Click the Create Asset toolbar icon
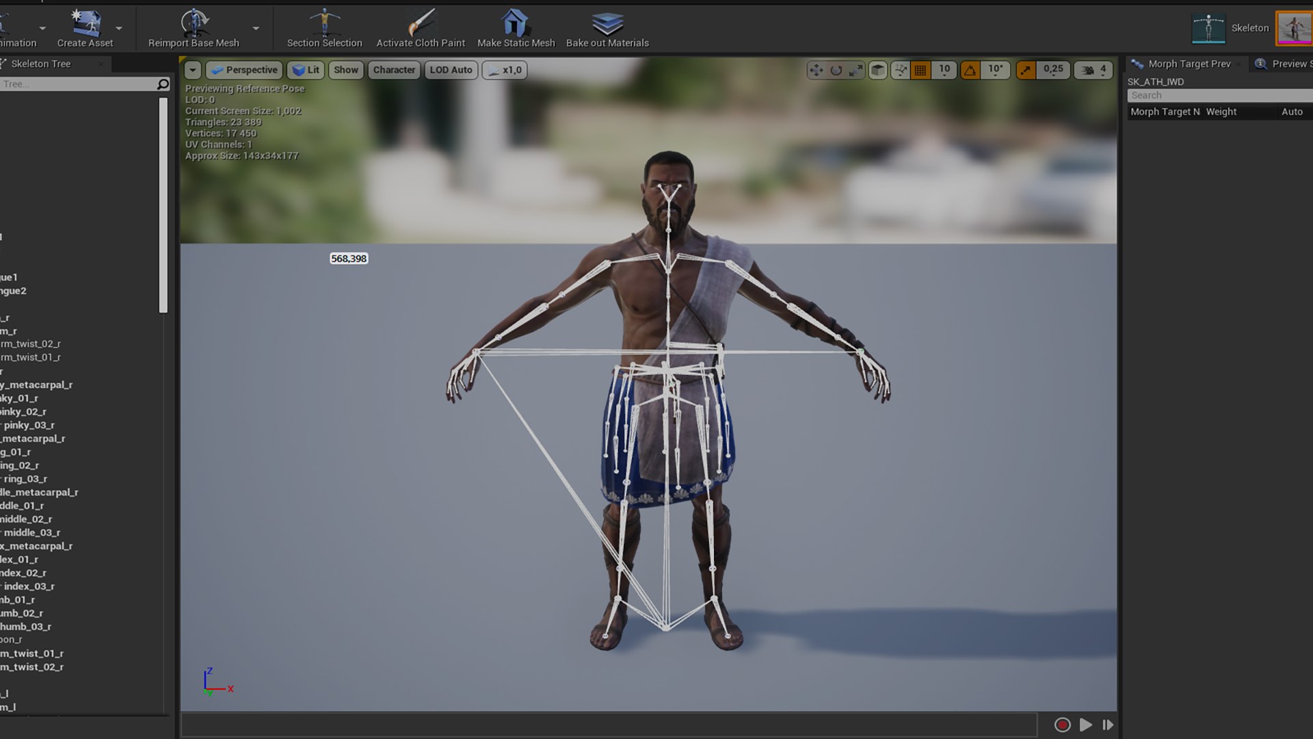 85,23
